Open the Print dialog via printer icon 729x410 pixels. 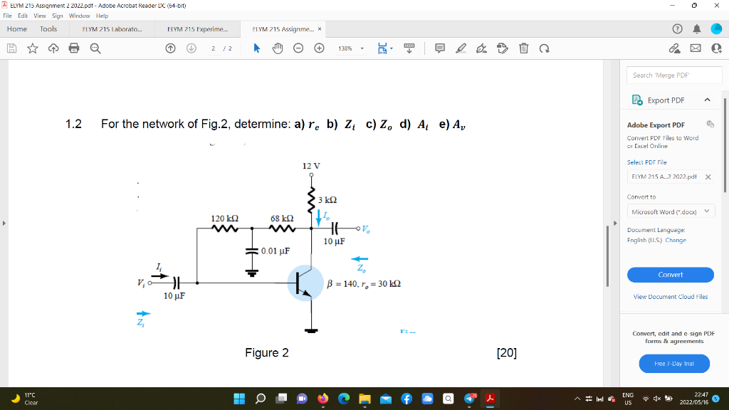74,48
